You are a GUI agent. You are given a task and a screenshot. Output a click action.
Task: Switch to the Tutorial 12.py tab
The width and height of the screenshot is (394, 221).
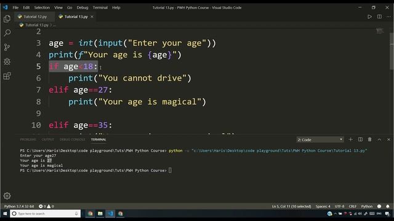click(35, 17)
